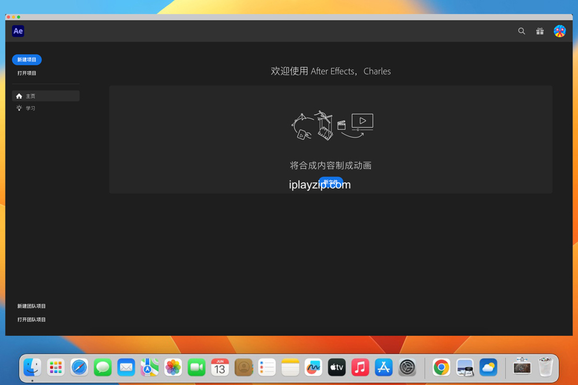The height and width of the screenshot is (385, 578).
Task: Click the blue 新文件 button
Action: [331, 182]
